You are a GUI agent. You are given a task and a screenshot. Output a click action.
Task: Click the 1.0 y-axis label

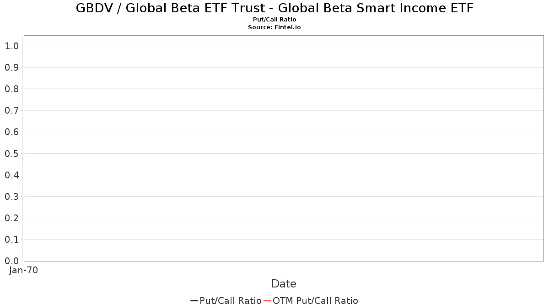click(x=11, y=46)
